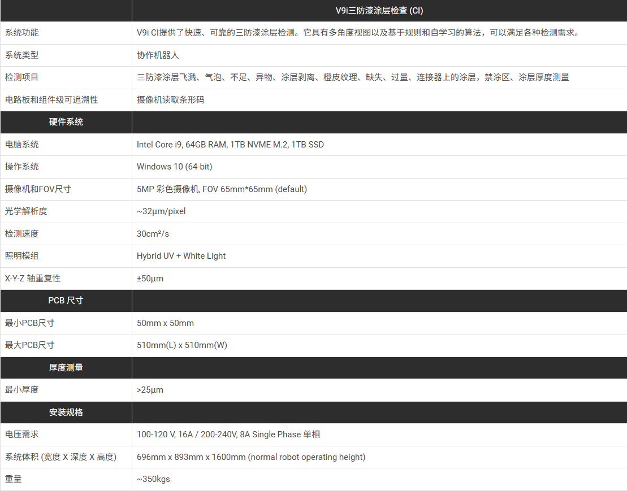
Task: Click the ~350kgs weight value
Action: click(x=153, y=479)
